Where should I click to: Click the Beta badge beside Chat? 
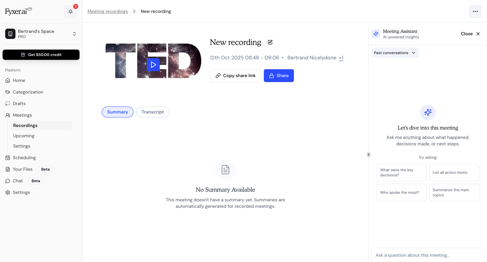(x=36, y=181)
